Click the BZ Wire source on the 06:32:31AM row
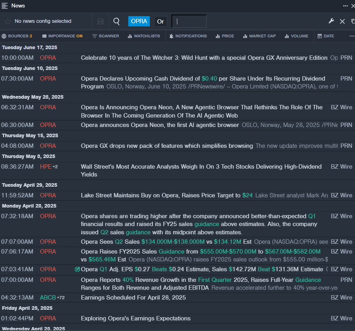Screen dimensions: 355x331 click(341, 107)
